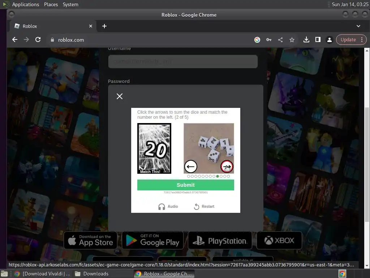Open Chrome profile avatar

click(330, 40)
